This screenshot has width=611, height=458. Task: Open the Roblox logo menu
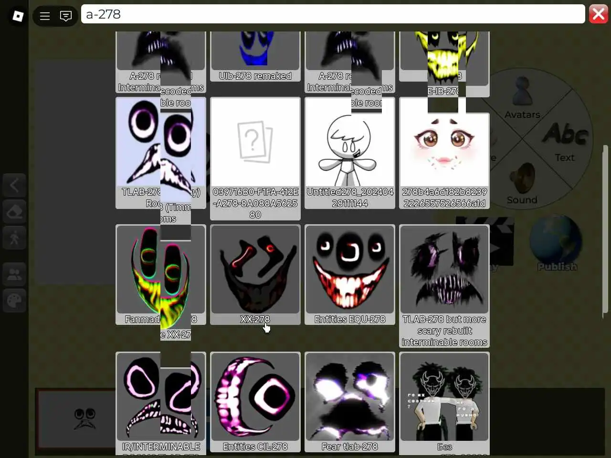pyautogui.click(x=18, y=16)
